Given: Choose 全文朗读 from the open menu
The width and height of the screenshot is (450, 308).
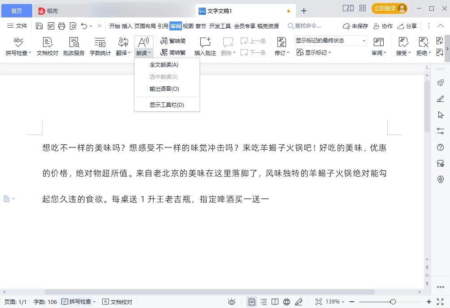Looking at the screenshot, I should [x=164, y=65].
